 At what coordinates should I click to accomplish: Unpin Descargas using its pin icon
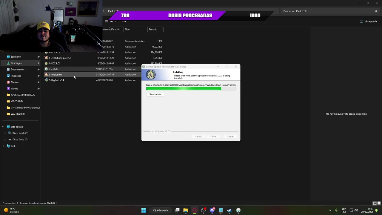click(x=38, y=63)
